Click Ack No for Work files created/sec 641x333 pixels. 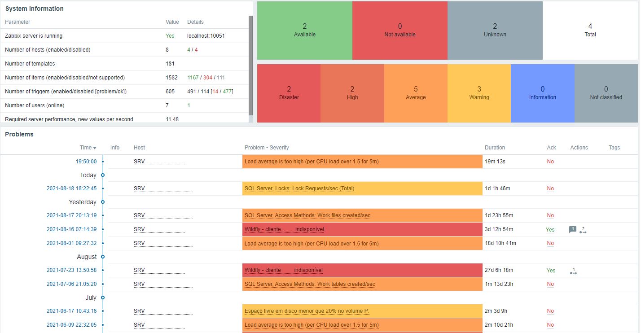click(x=550, y=215)
